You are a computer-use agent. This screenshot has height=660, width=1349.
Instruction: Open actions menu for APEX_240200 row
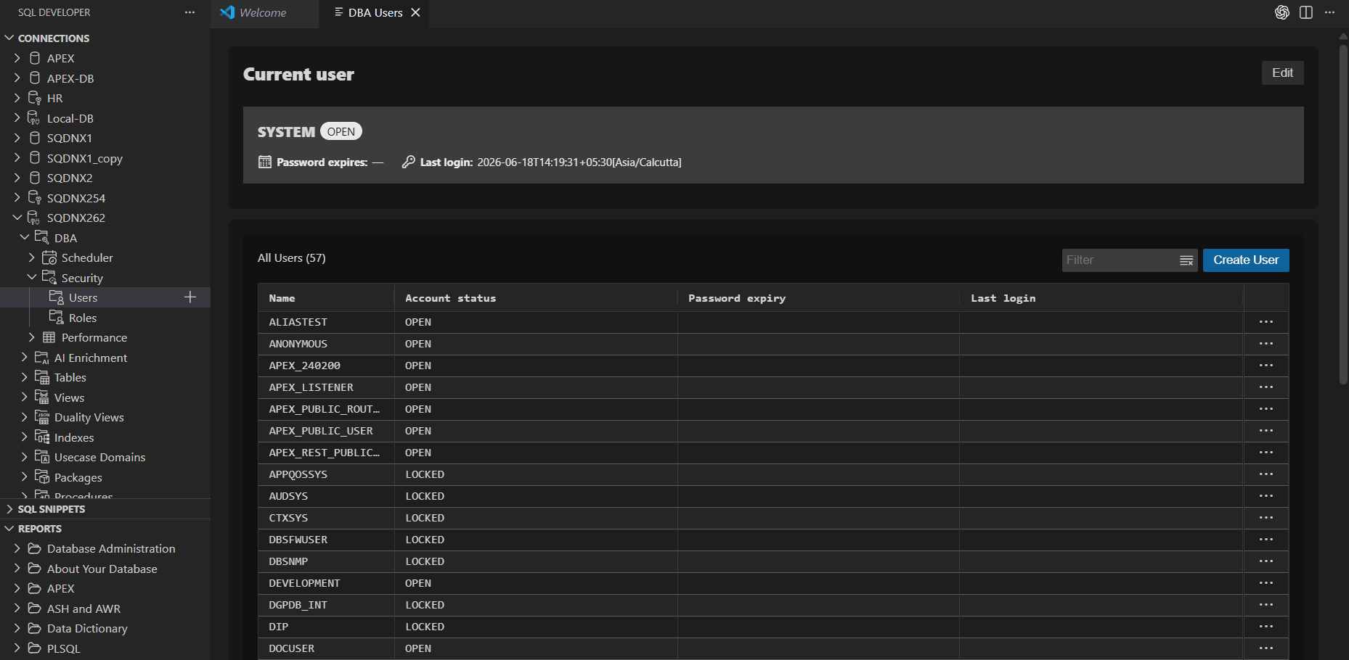point(1266,366)
